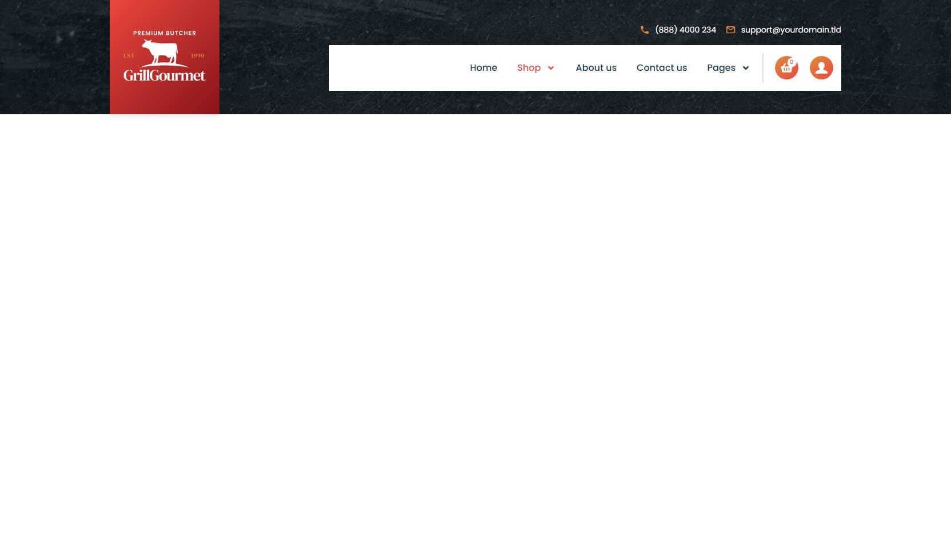The width and height of the screenshot is (951, 545).
Task: Email support@yourdomain.tld link
Action: click(791, 30)
